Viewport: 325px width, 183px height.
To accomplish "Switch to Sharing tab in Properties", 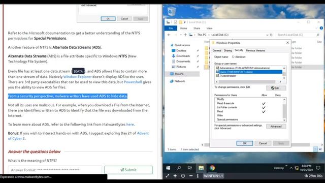I will (228, 50).
